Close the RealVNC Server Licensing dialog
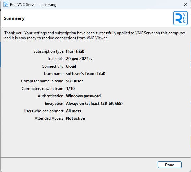 tap(186, 4)
